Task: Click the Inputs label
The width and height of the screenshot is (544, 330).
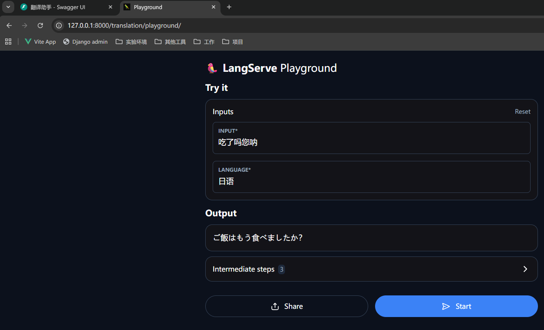Action: pyautogui.click(x=223, y=112)
